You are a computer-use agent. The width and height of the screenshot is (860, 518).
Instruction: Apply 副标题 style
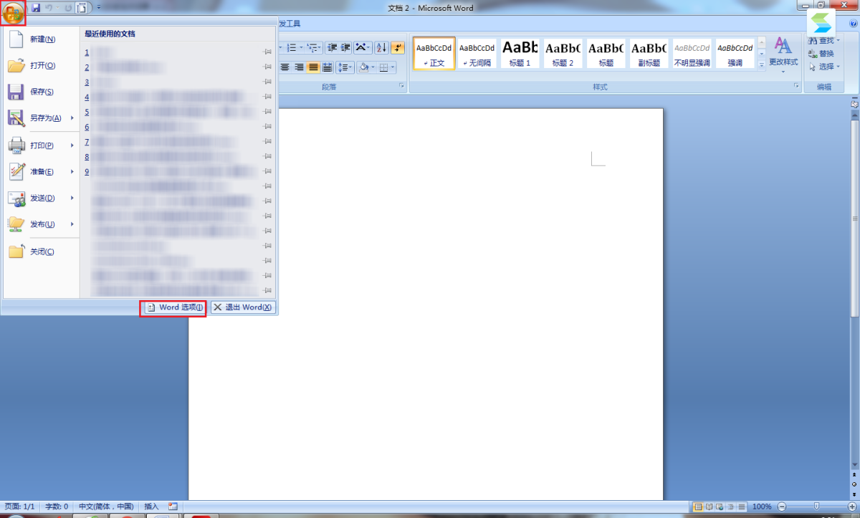[x=649, y=54]
